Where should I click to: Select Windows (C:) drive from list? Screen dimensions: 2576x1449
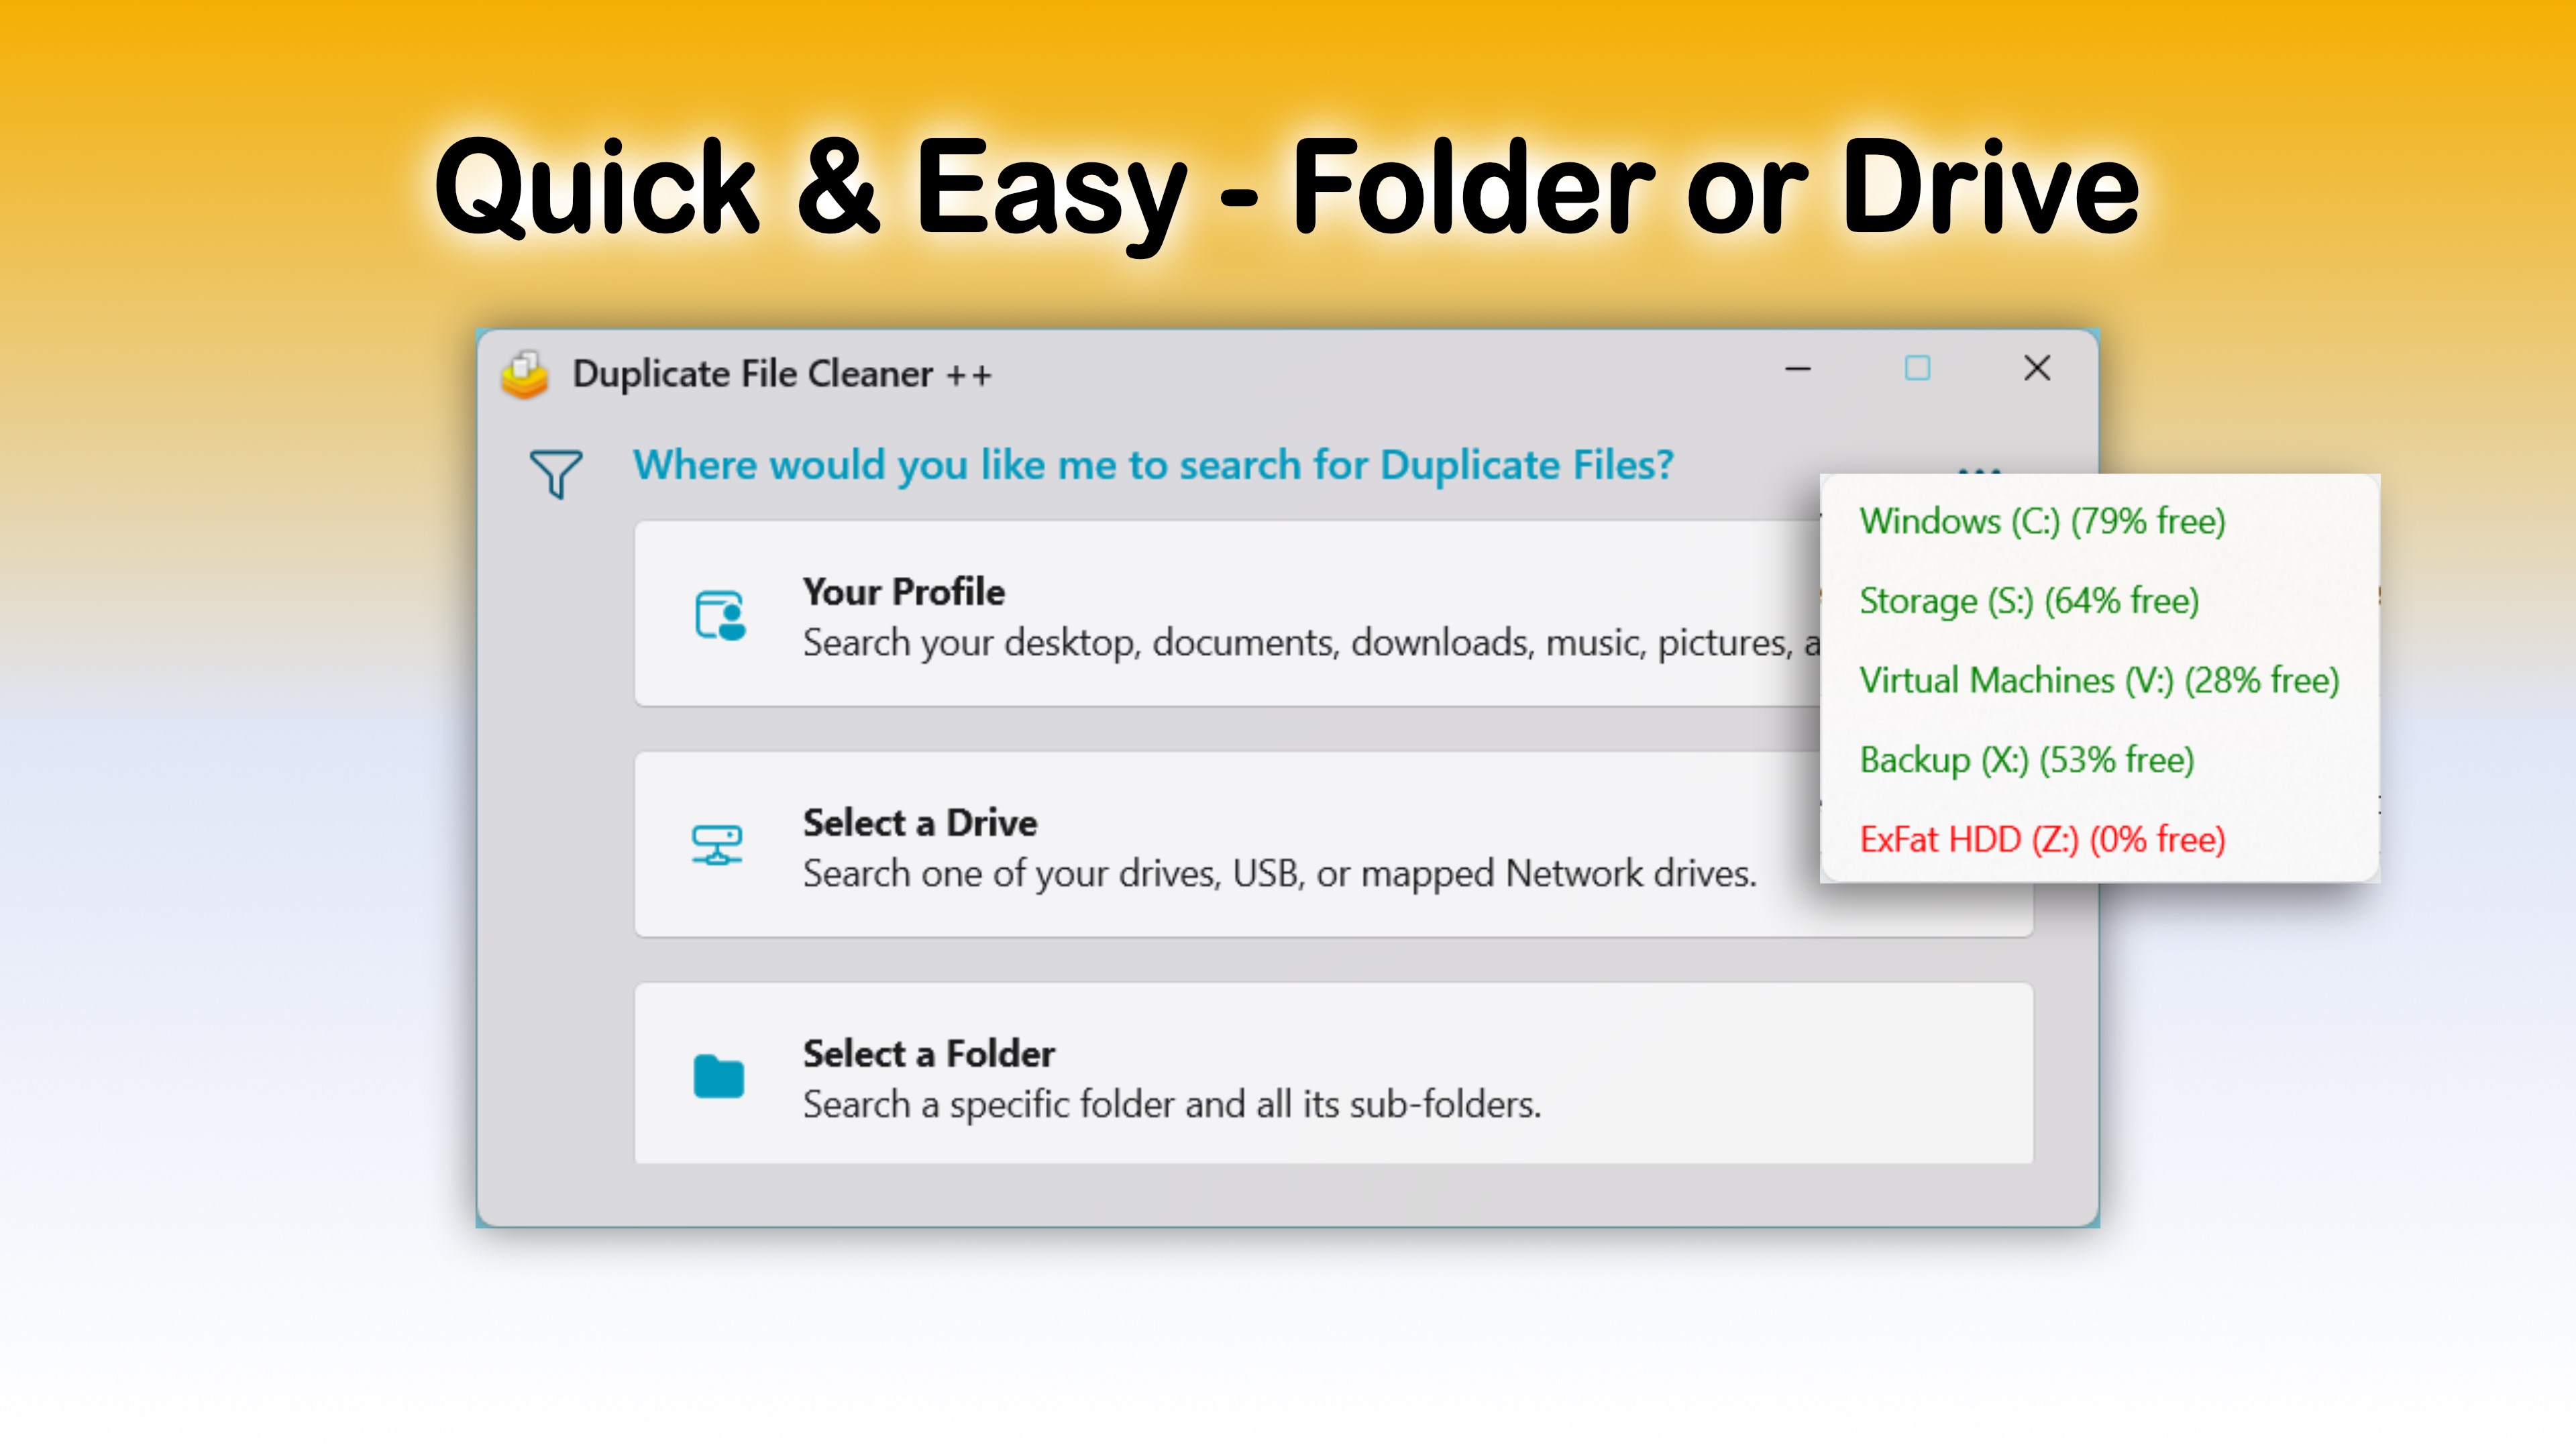click(2042, 521)
